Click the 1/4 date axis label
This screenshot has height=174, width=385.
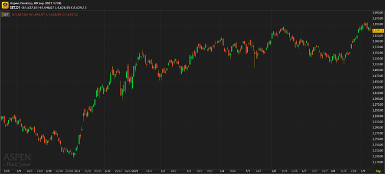pyautogui.click(x=222, y=171)
